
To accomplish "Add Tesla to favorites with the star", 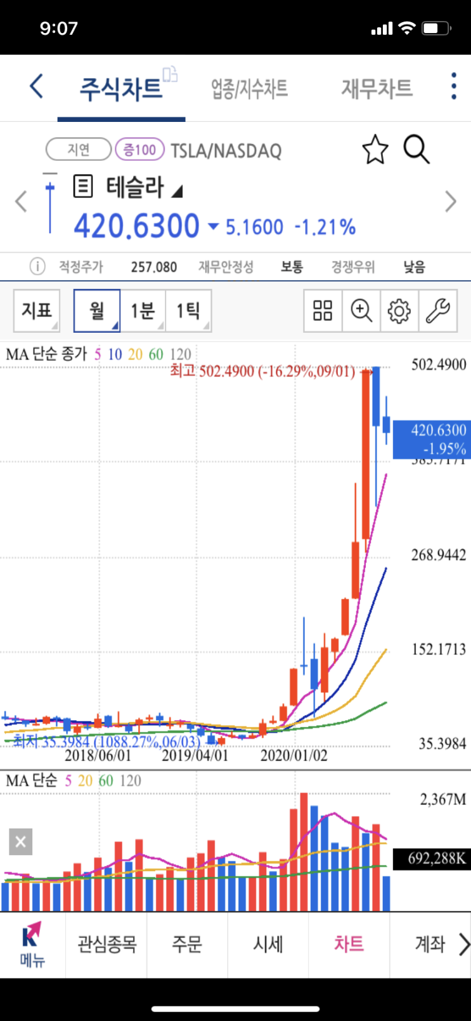I will tap(375, 150).
